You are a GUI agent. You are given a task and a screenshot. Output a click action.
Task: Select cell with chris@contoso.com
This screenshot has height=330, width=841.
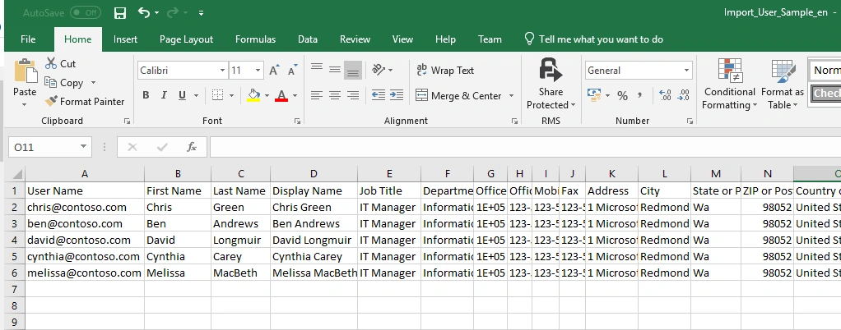click(x=85, y=207)
